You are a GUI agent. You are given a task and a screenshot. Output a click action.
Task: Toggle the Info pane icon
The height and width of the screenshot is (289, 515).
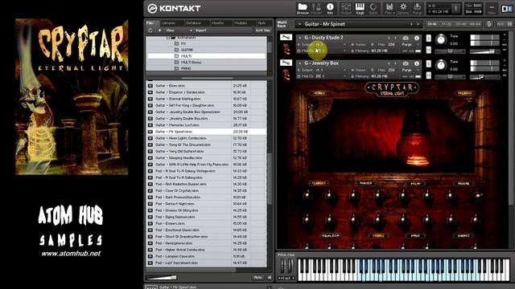[330, 8]
